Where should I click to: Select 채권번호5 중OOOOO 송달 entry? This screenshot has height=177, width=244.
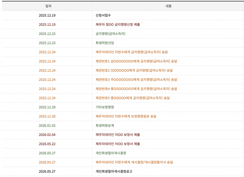(x=133, y=98)
